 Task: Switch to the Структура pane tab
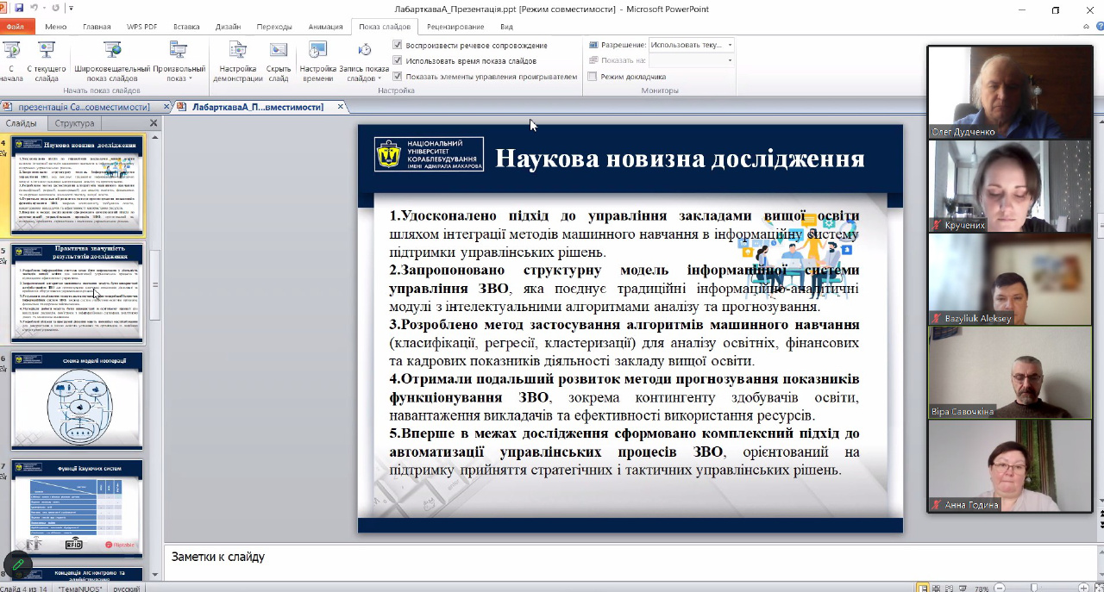click(x=74, y=123)
